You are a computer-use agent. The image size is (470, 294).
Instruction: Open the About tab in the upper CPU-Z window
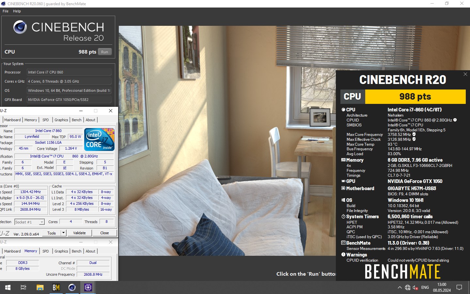pyautogui.click(x=90, y=120)
